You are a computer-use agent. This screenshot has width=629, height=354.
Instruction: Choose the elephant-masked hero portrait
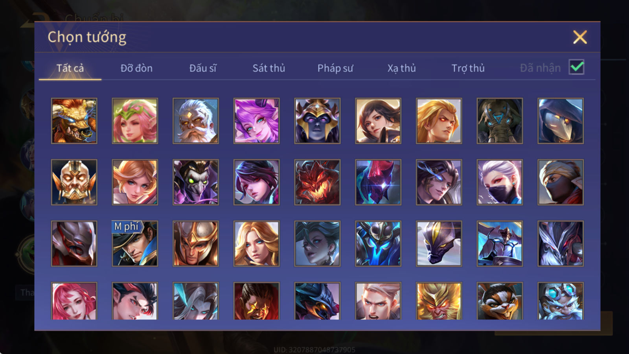[x=500, y=121]
